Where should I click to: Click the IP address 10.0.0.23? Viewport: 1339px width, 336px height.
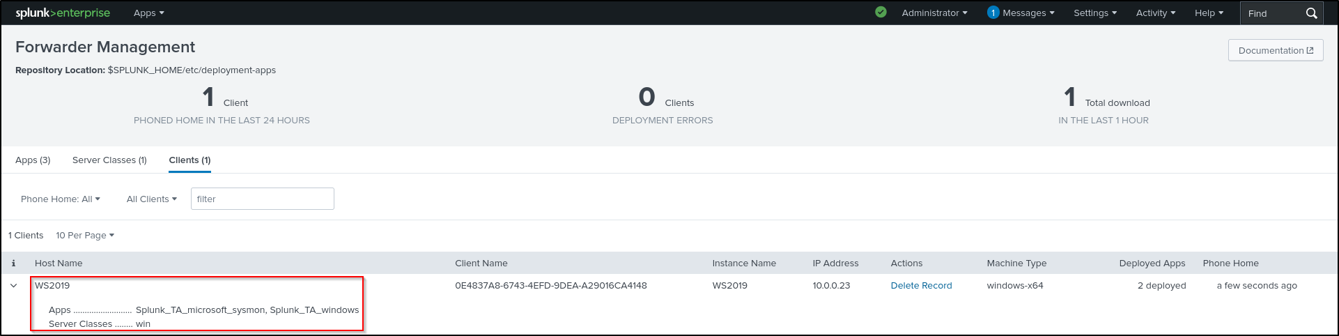tap(831, 285)
